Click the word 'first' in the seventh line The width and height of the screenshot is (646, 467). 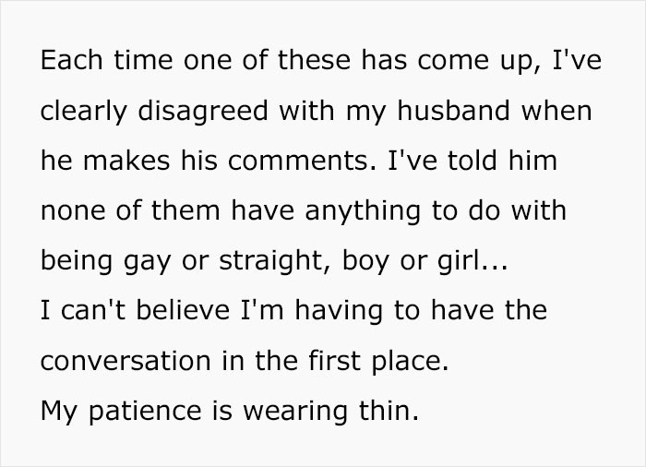point(334,360)
